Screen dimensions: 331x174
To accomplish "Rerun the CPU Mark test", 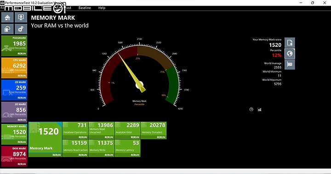I will tap(22, 76).
